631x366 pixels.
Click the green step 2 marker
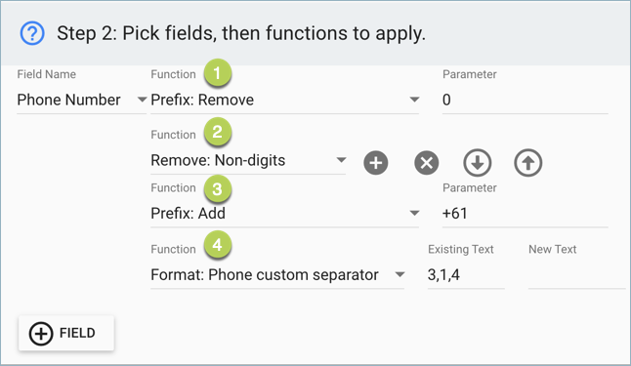coord(217,132)
